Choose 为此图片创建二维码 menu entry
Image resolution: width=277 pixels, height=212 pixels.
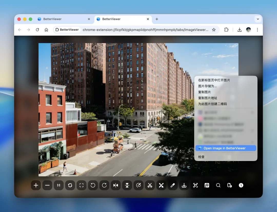coord(226,104)
